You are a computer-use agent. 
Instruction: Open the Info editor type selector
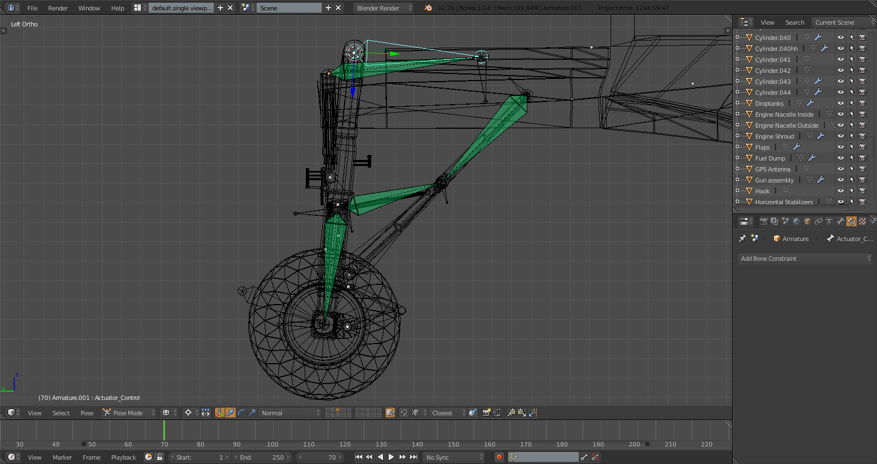click(x=13, y=8)
